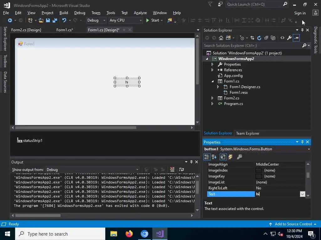
Task: Expand the References node
Action: [212, 70]
